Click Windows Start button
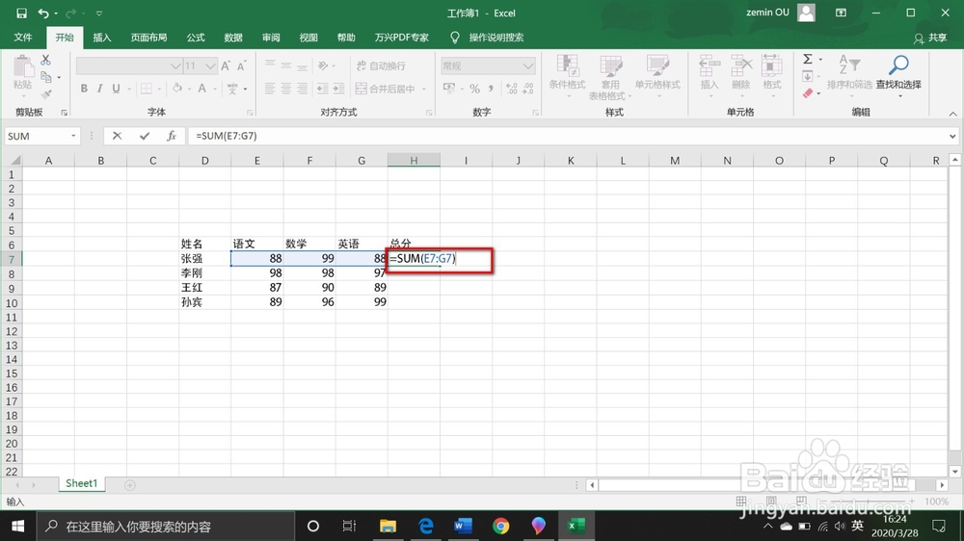964x541 pixels. [17, 527]
